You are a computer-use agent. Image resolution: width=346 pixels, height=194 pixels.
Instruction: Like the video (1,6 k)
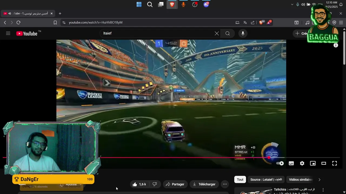point(139,184)
